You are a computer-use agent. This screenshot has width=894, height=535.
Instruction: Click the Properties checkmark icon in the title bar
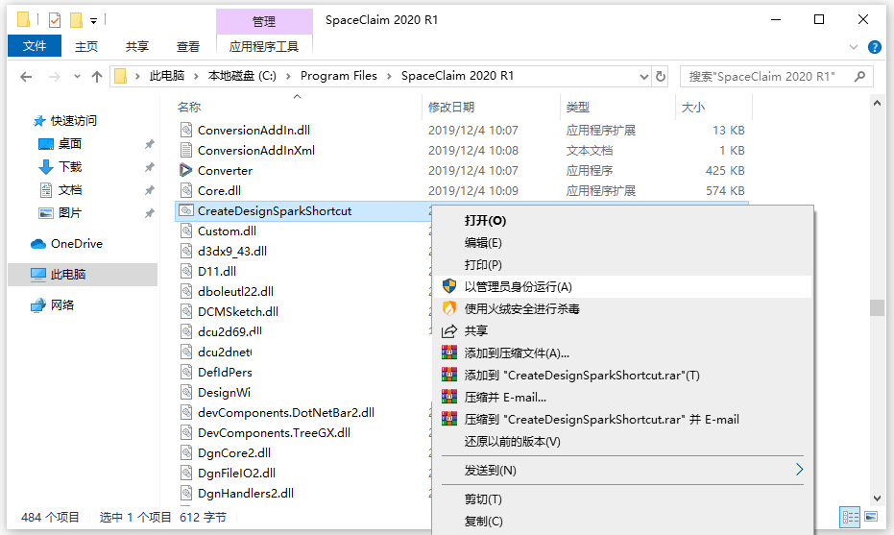coord(55,20)
